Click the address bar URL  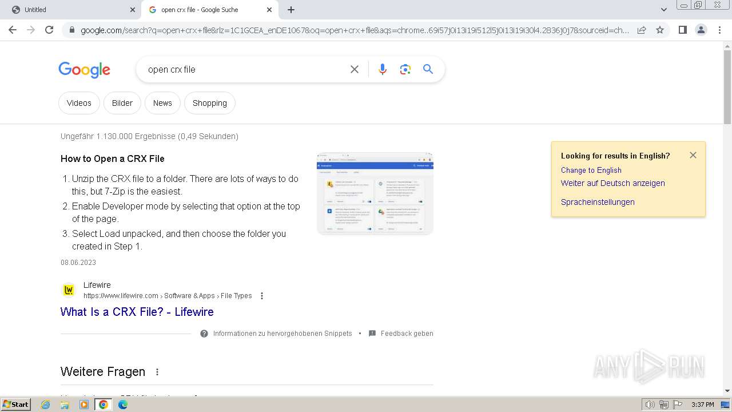[355, 30]
